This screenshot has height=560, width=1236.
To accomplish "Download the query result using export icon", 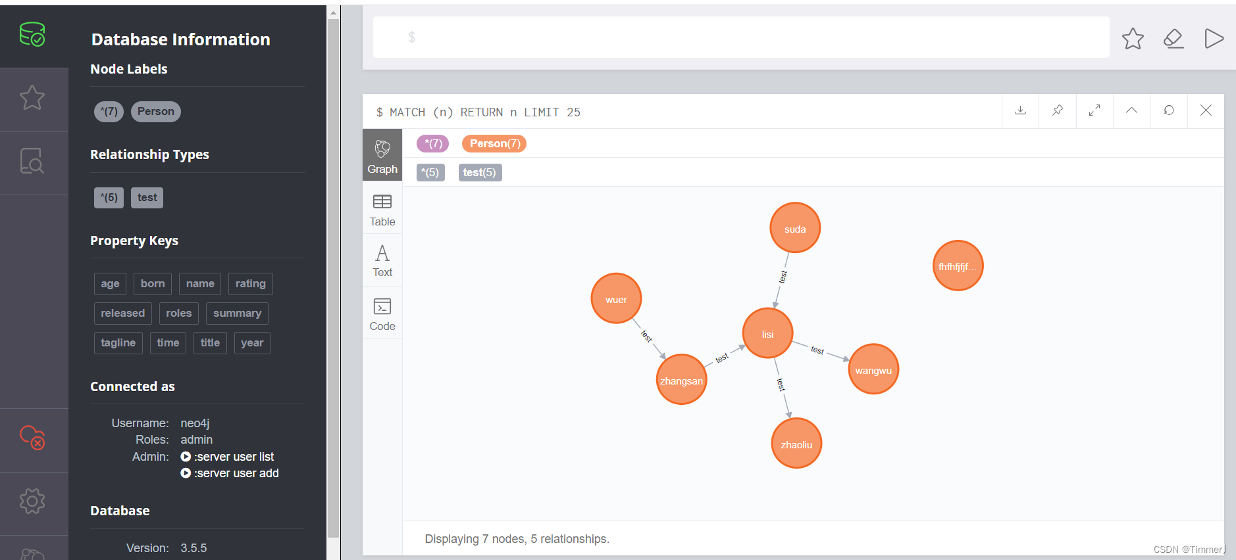I will [1020, 111].
